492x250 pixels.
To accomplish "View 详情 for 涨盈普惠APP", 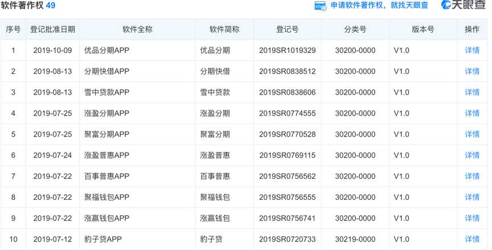I will (472, 155).
